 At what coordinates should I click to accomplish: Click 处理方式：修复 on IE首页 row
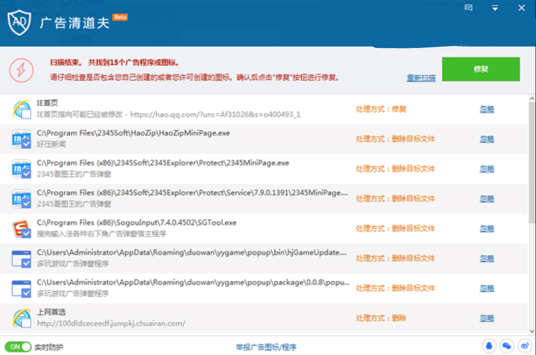(381, 109)
